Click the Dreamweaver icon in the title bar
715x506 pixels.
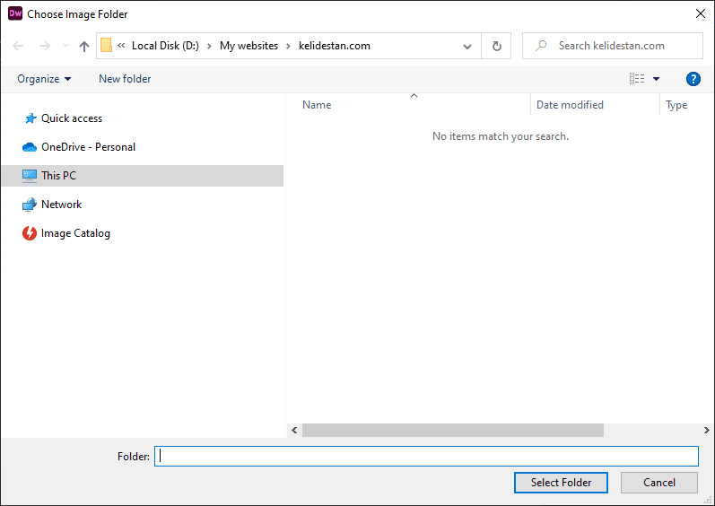click(15, 13)
